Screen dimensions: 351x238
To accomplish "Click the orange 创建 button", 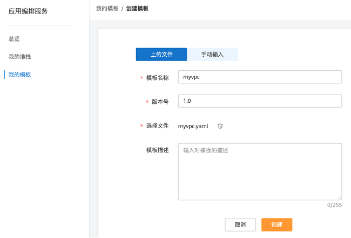I will (x=276, y=224).
